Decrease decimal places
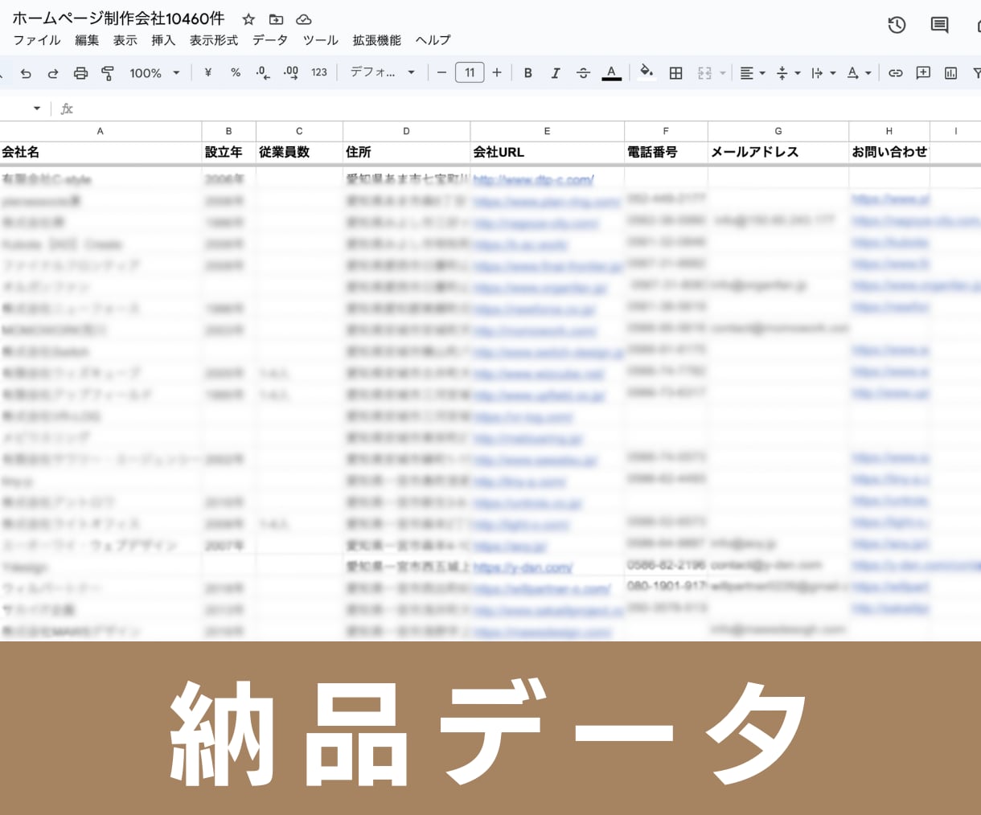 coord(263,72)
